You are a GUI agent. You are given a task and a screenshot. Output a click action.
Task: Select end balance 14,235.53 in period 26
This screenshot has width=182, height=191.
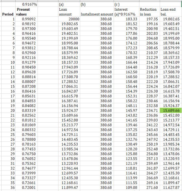point(171,139)
